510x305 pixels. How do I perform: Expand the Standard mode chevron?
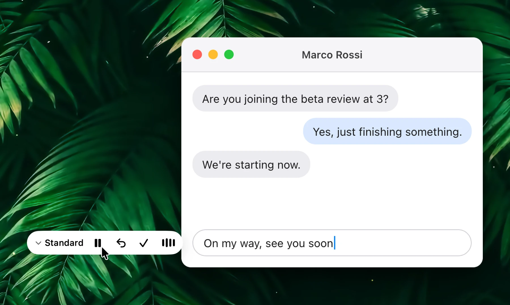click(39, 243)
